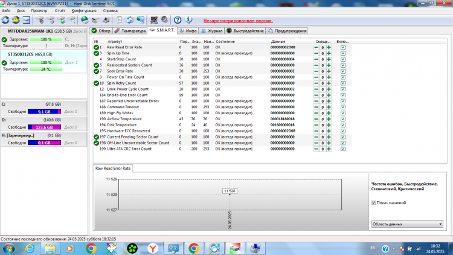The image size is (453, 255).
Task: Toggle the Disk Temperature checkbox
Action: [x=343, y=125]
